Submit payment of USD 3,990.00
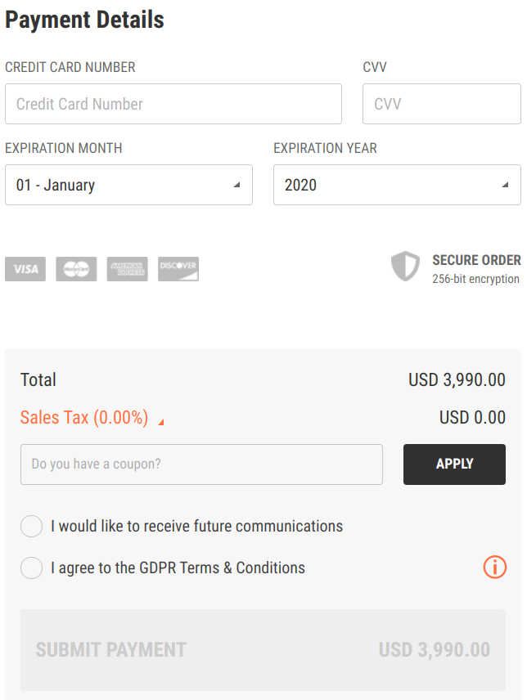The width and height of the screenshot is (527, 700). (263, 650)
